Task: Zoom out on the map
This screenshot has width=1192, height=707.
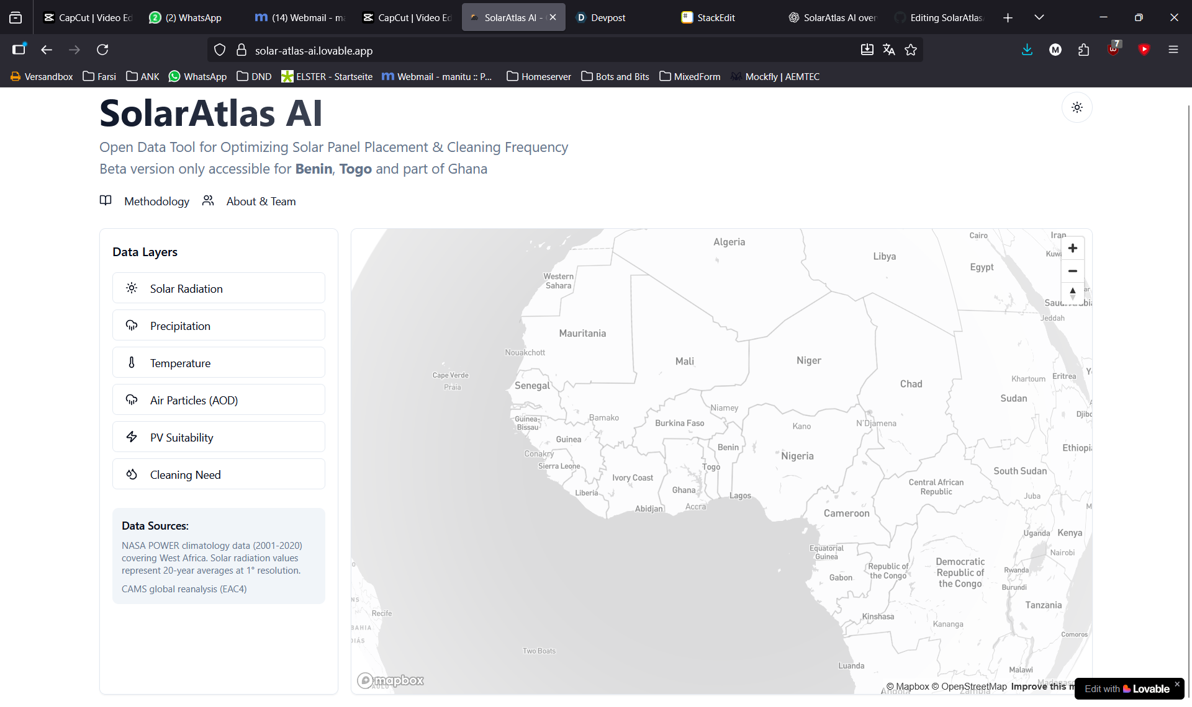Action: pos(1072,271)
